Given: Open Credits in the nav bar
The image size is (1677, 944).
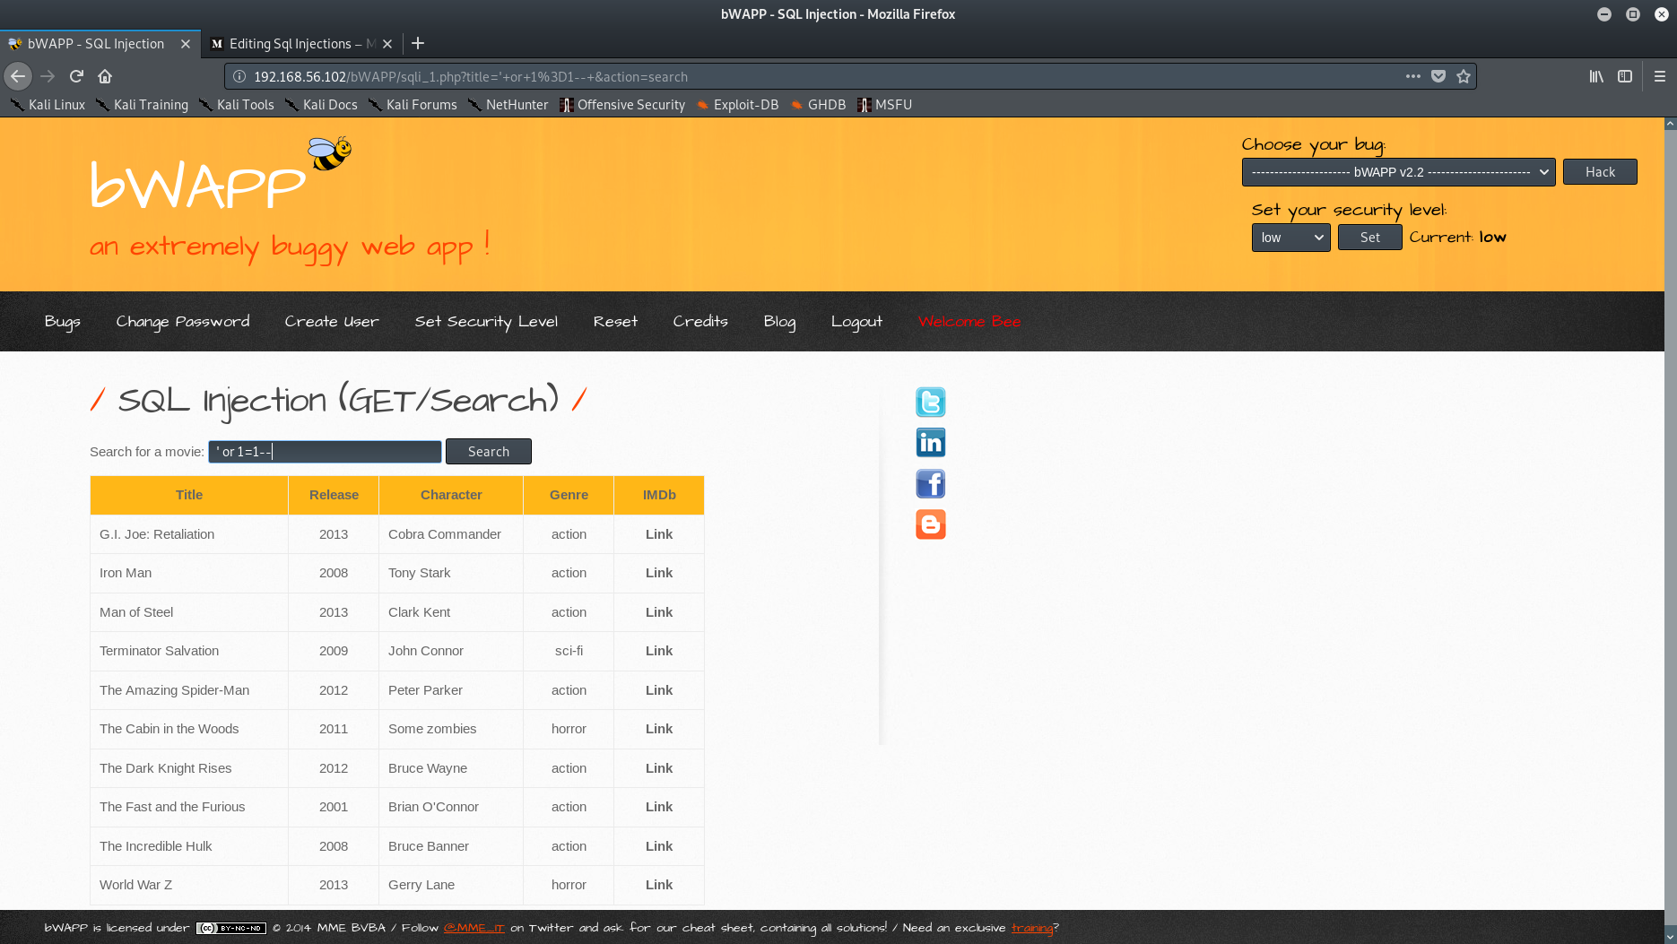Looking at the screenshot, I should tap(700, 321).
